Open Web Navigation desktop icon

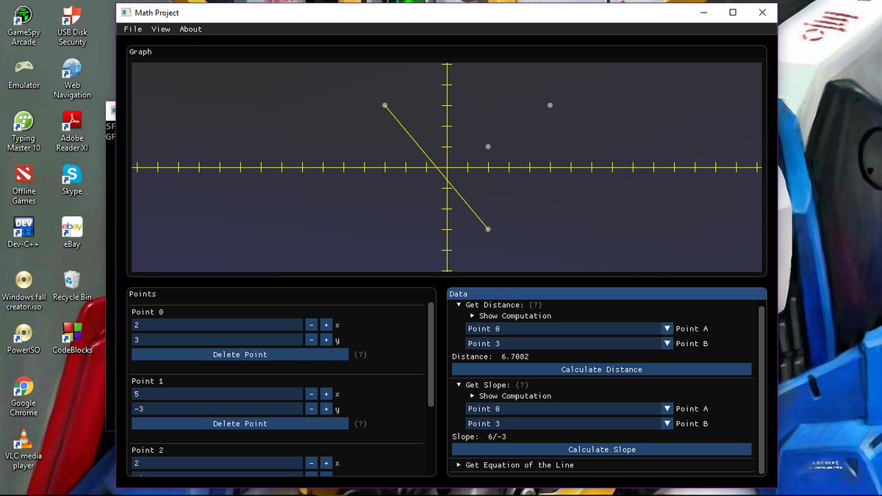coord(72,78)
